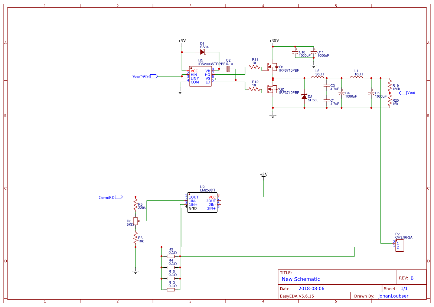This screenshot has width=434, height=307.
Task: Select the 'REV: B' field
Action: (x=406, y=278)
